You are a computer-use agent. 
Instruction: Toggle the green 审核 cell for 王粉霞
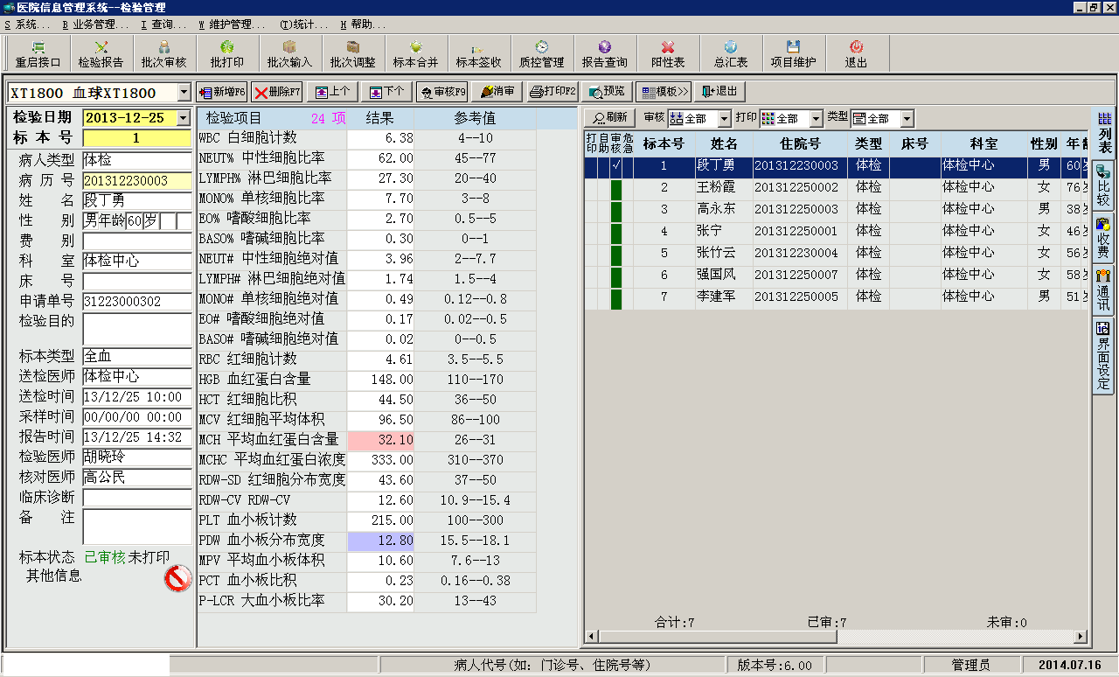[615, 187]
